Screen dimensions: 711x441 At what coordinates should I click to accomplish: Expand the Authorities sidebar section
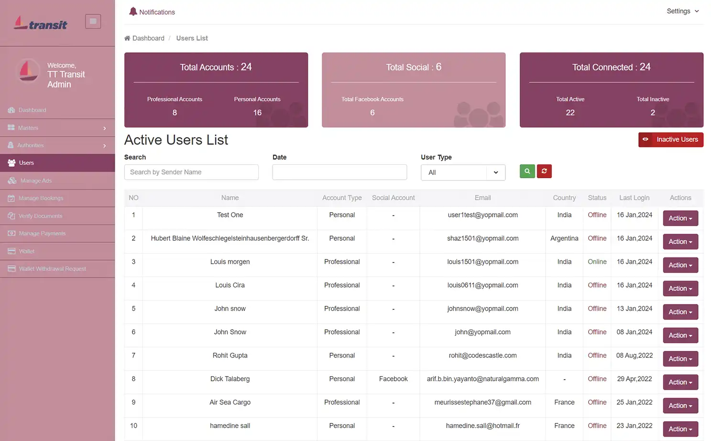pyautogui.click(x=30, y=145)
